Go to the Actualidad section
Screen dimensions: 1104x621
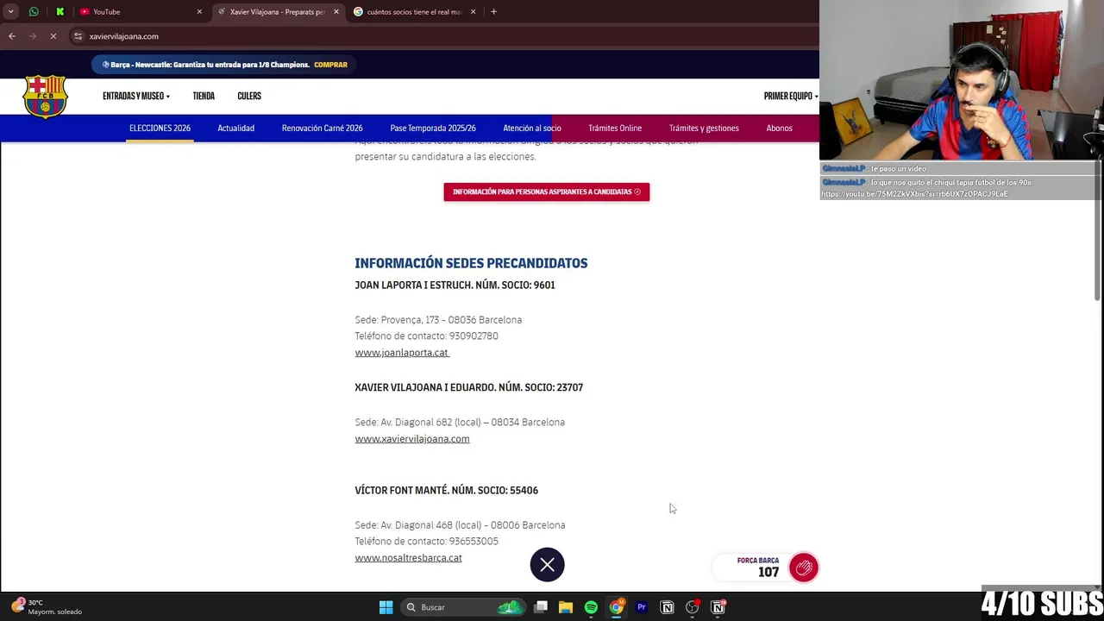pyautogui.click(x=235, y=128)
